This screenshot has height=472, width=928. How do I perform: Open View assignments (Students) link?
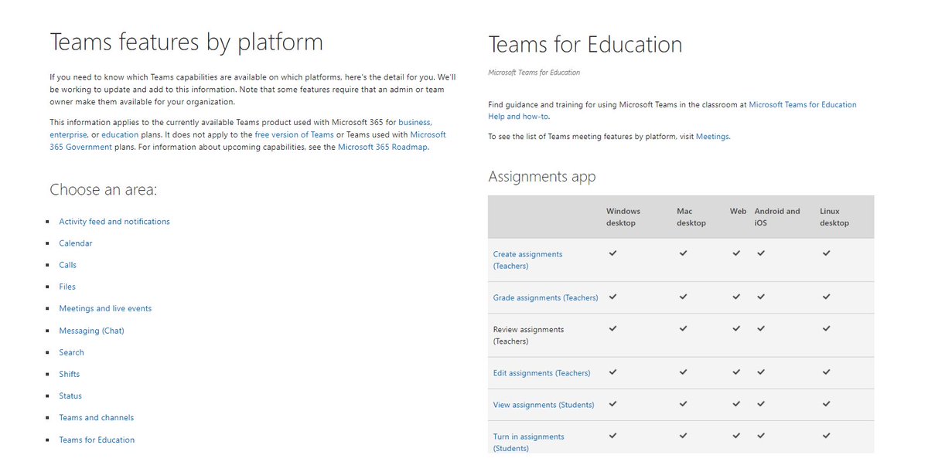[544, 405]
